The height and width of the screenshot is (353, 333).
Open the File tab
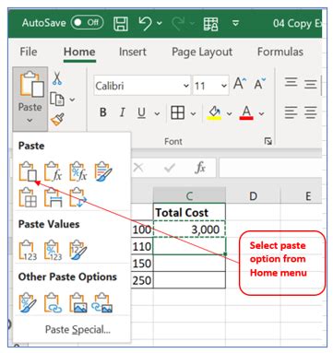(x=29, y=52)
